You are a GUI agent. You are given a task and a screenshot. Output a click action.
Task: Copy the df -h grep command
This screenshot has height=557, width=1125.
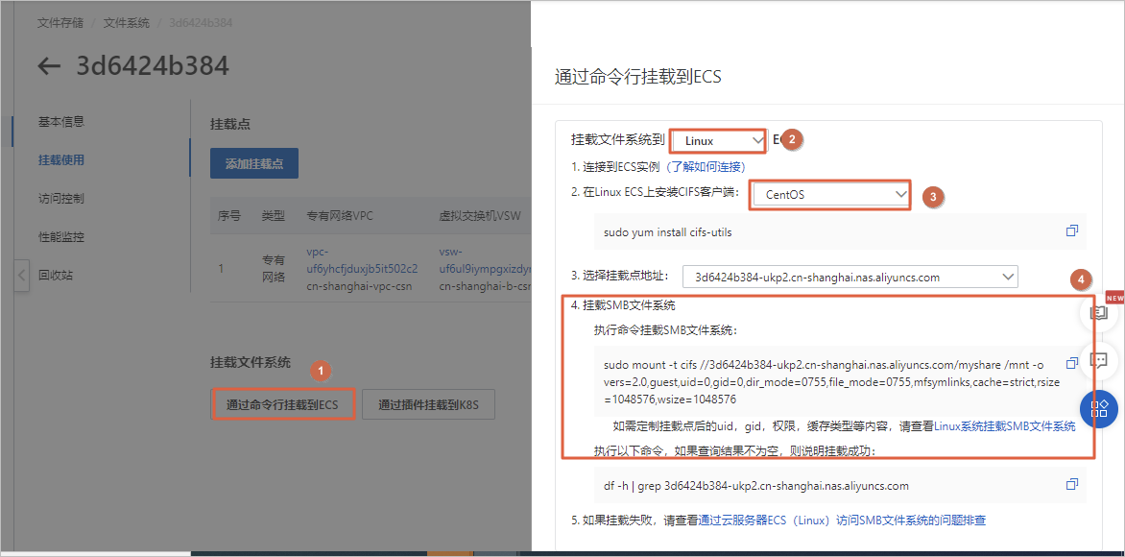(x=1072, y=485)
